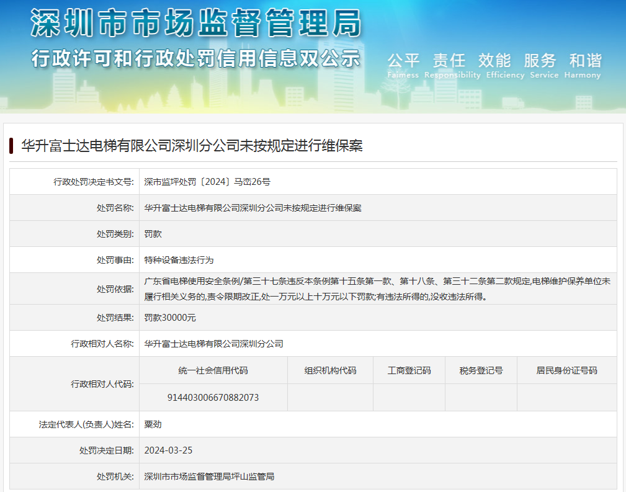This screenshot has width=626, height=492.
Task: Click the 税务登记号 column header
Action: tap(481, 370)
